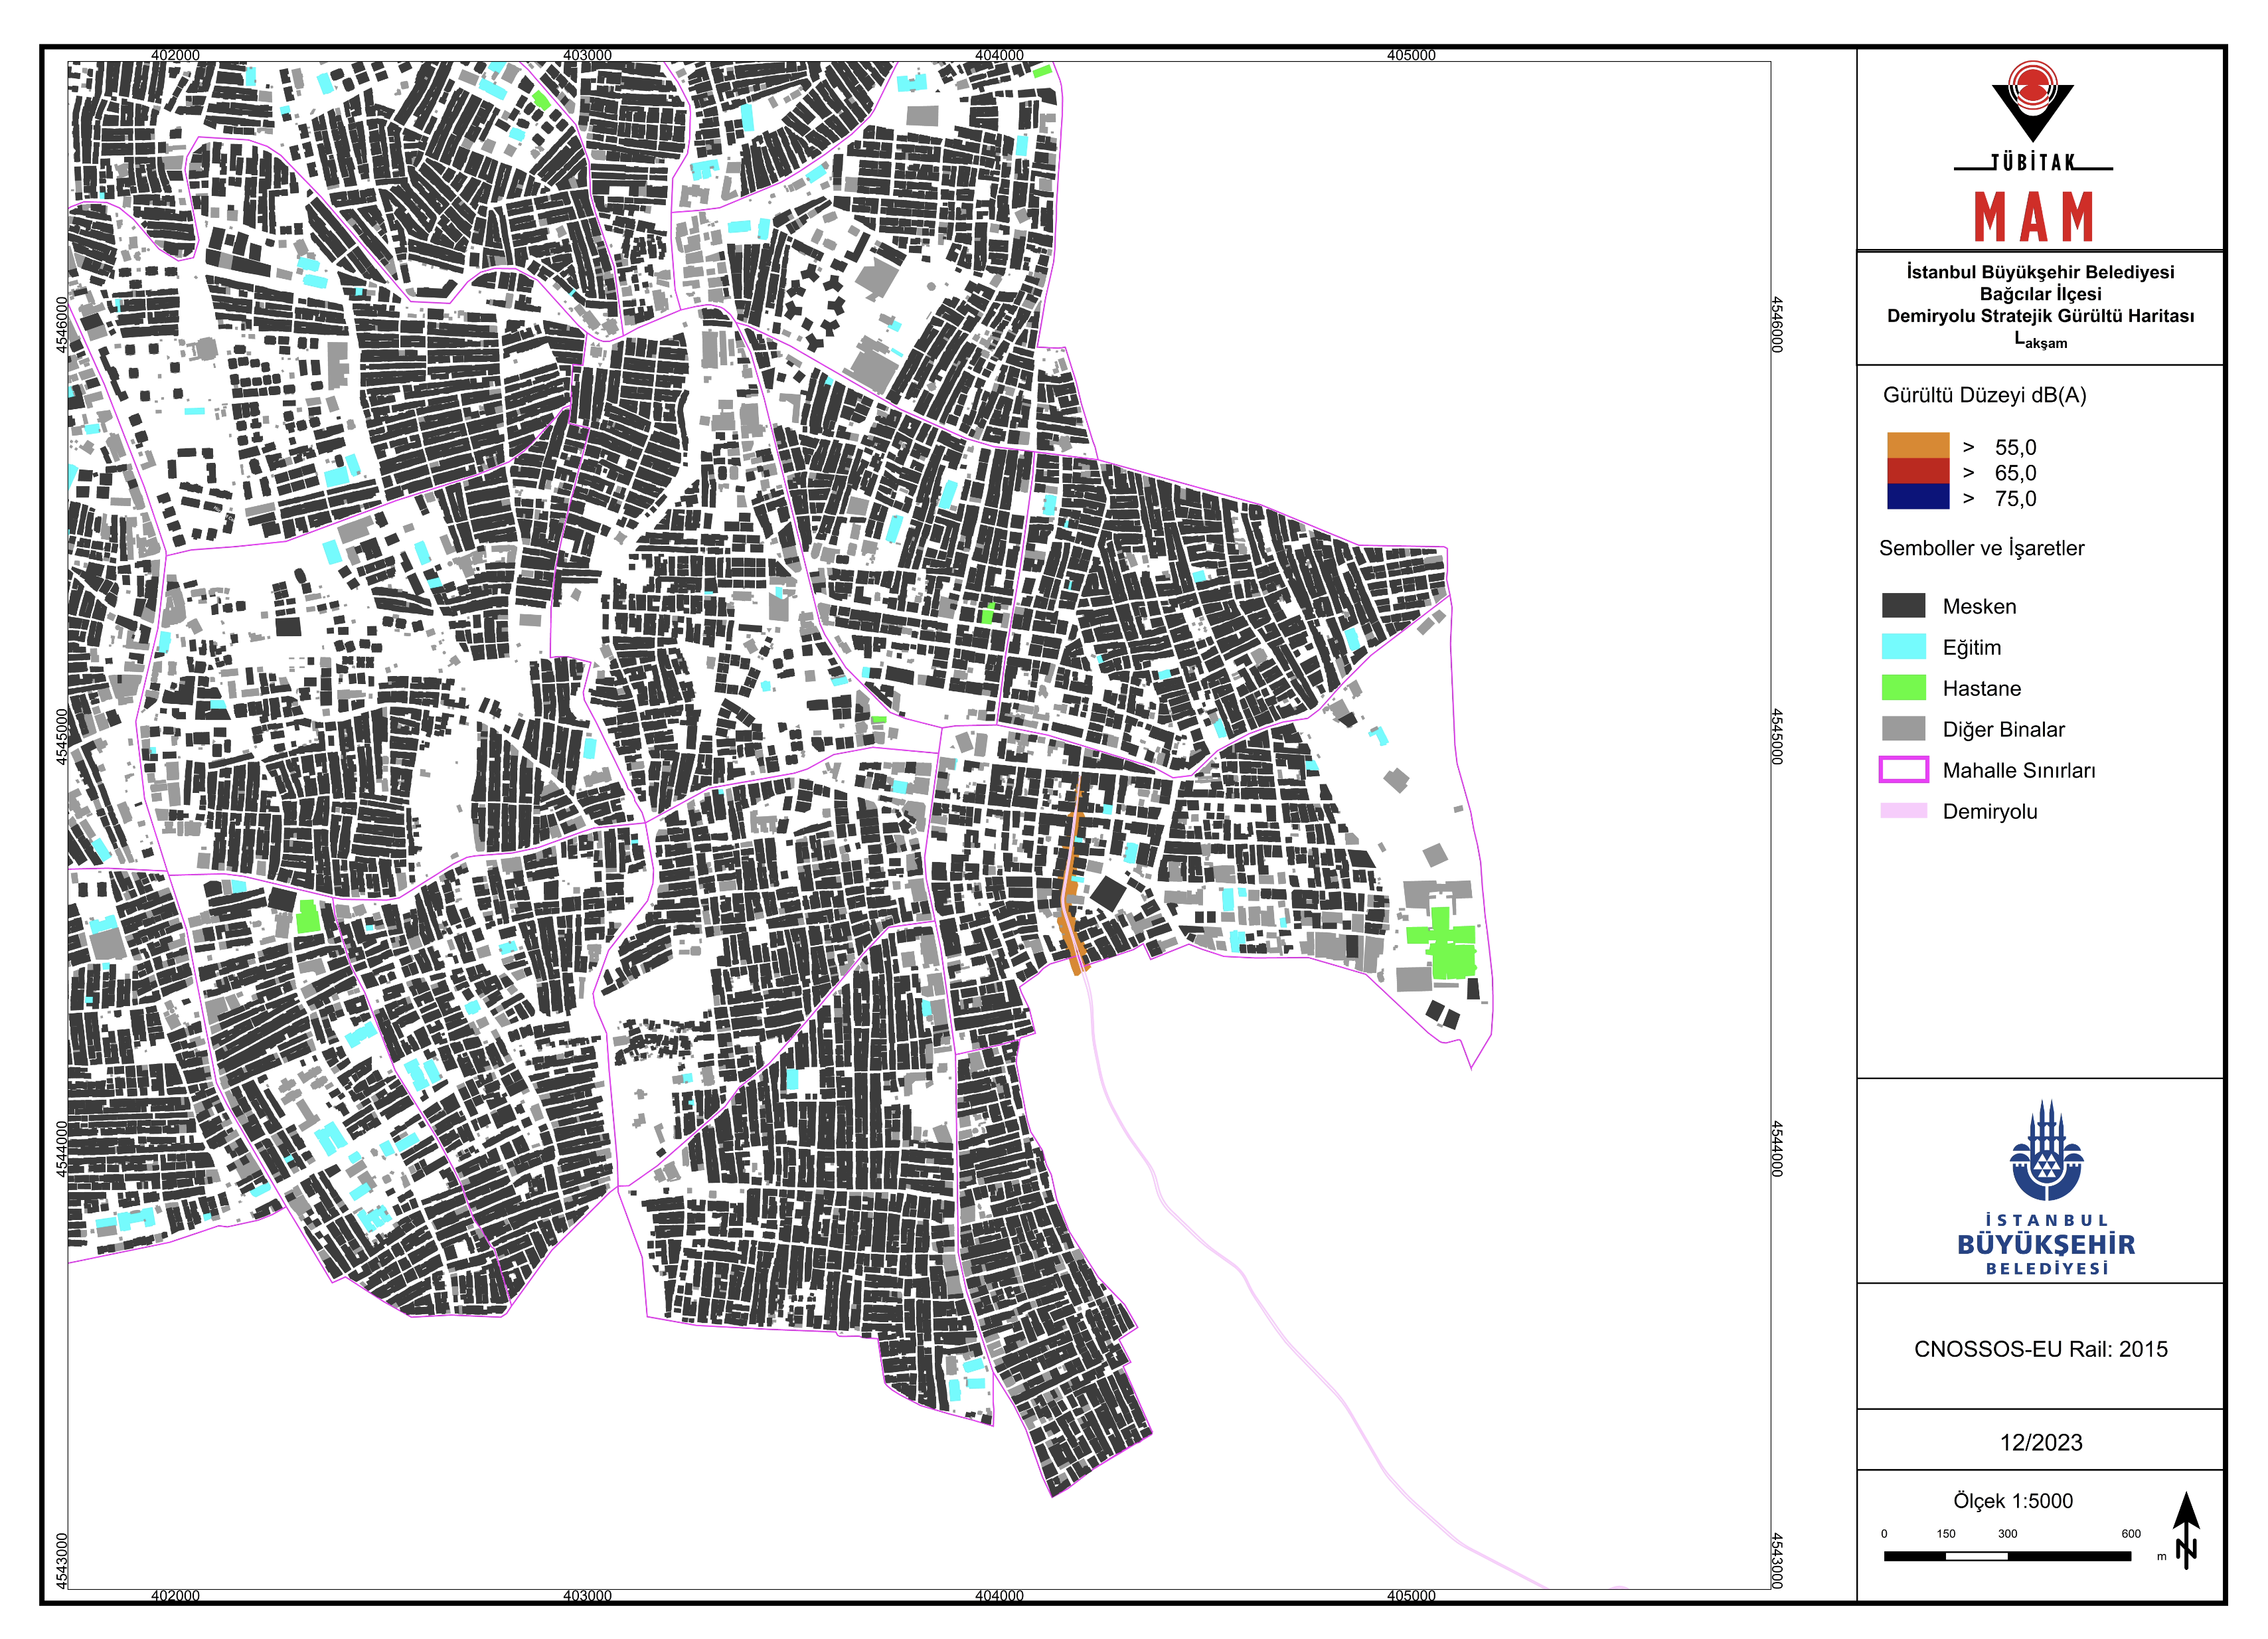This screenshot has width=2268, height=1639.
Task: Click the 'Ölçek 1:5000' scale label
Action: (2013, 1500)
